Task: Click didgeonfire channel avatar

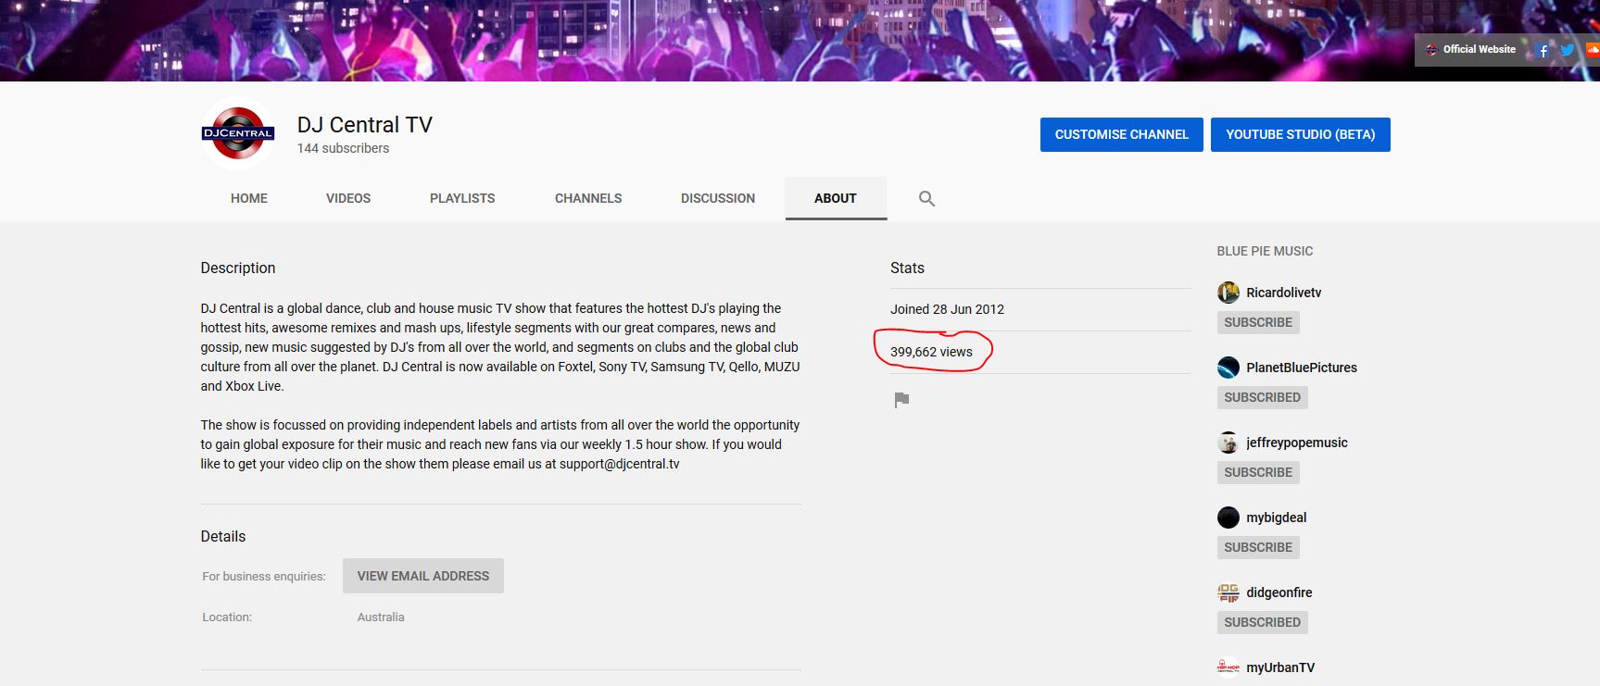Action: click(x=1228, y=592)
